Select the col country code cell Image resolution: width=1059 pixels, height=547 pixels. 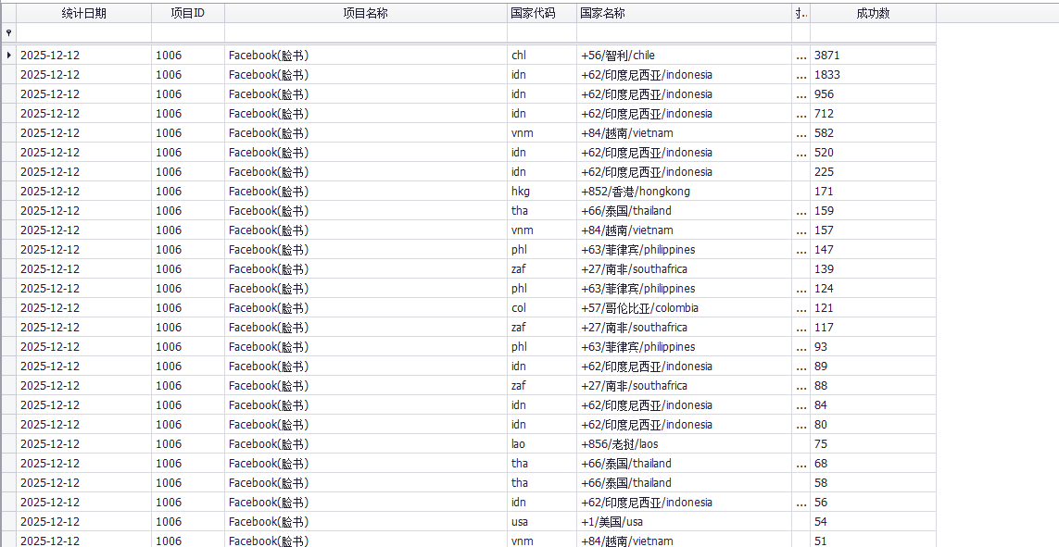pos(542,307)
